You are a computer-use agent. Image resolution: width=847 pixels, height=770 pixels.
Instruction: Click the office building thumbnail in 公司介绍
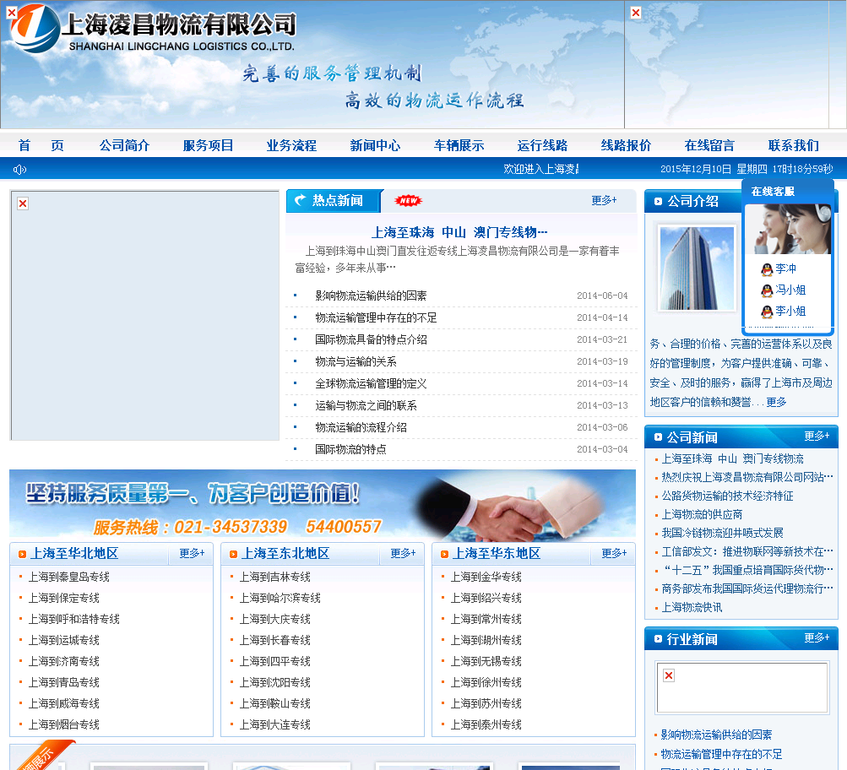(x=697, y=268)
